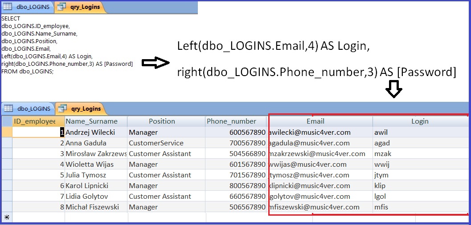Select the qry_Logins tab above the datasheet

click(x=81, y=108)
